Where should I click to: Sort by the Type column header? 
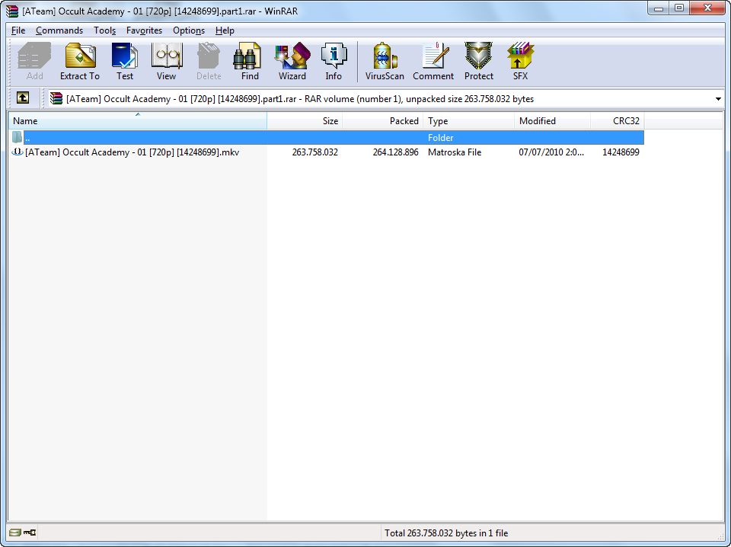(468, 121)
